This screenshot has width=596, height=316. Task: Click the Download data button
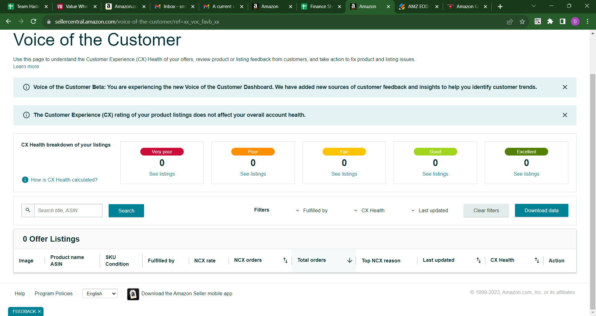[542, 211]
